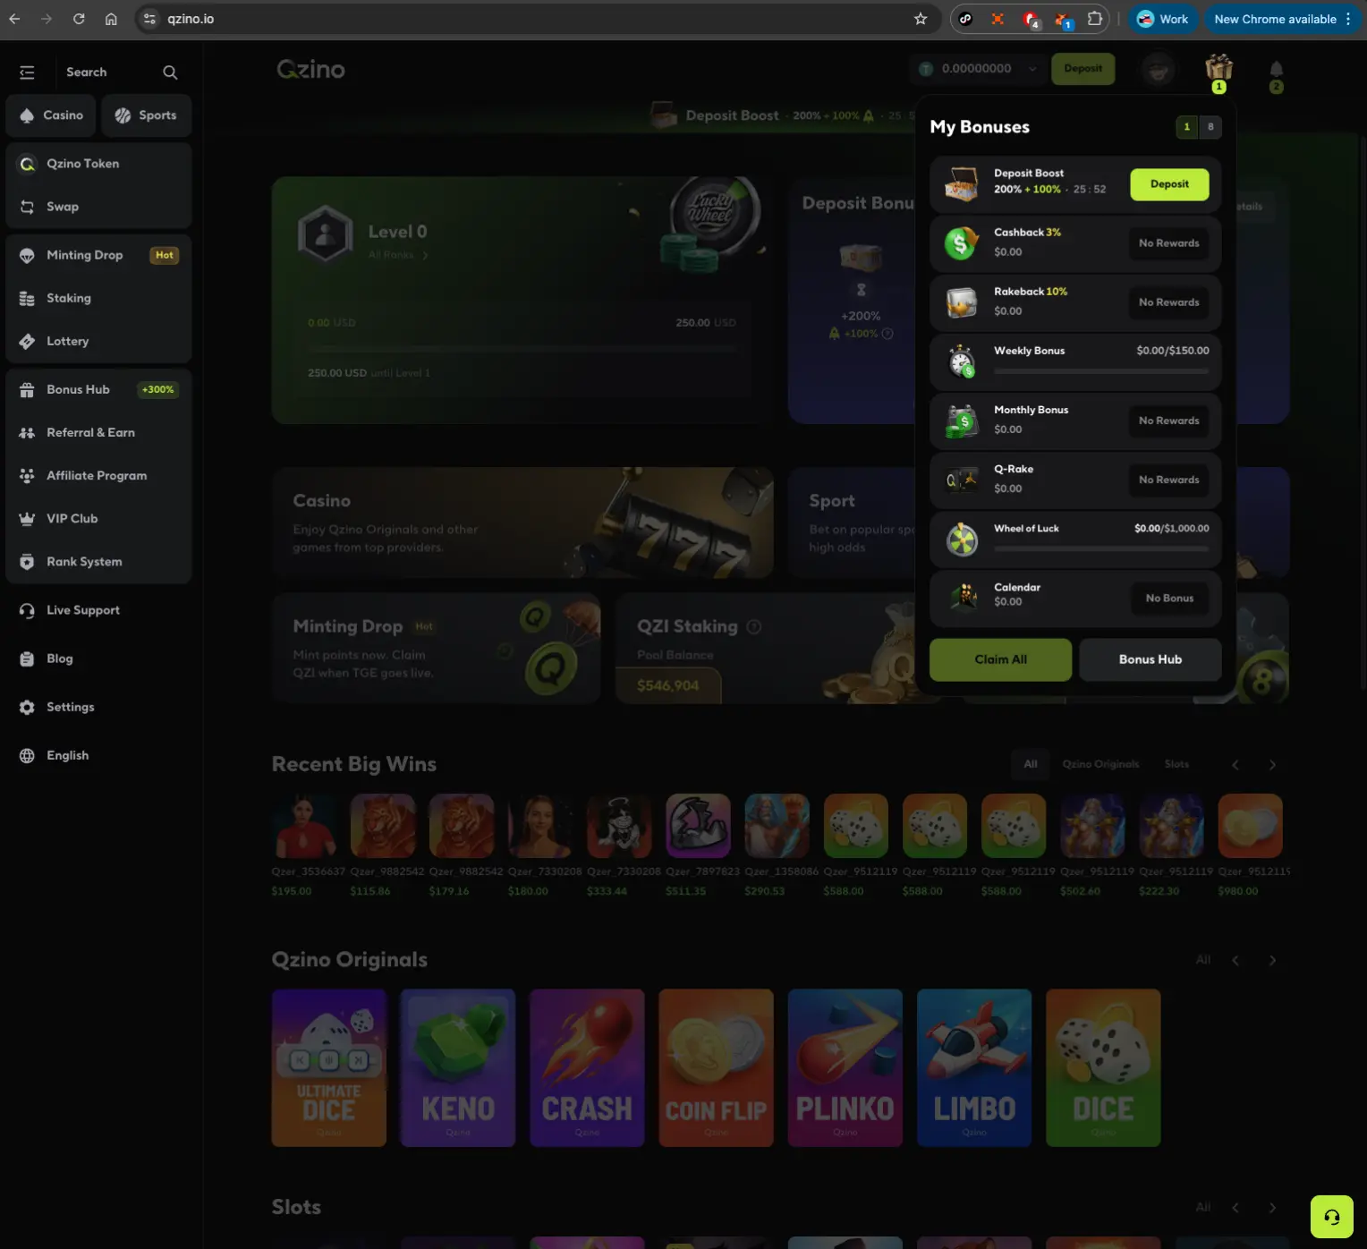
Task: Open Lottery in the sidebar
Action: click(x=98, y=341)
